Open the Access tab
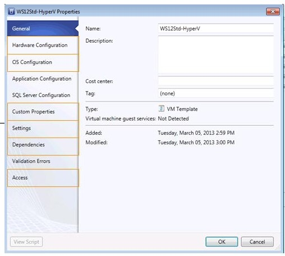The height and width of the screenshot is (256, 285). pos(43,178)
